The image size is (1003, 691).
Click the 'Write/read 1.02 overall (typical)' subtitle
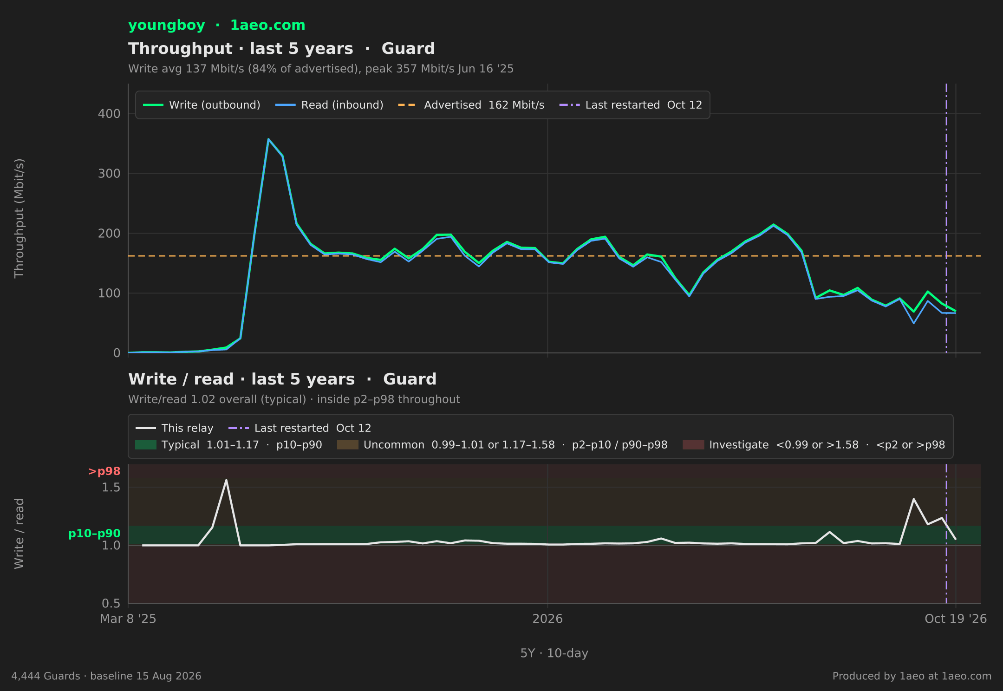(294, 399)
